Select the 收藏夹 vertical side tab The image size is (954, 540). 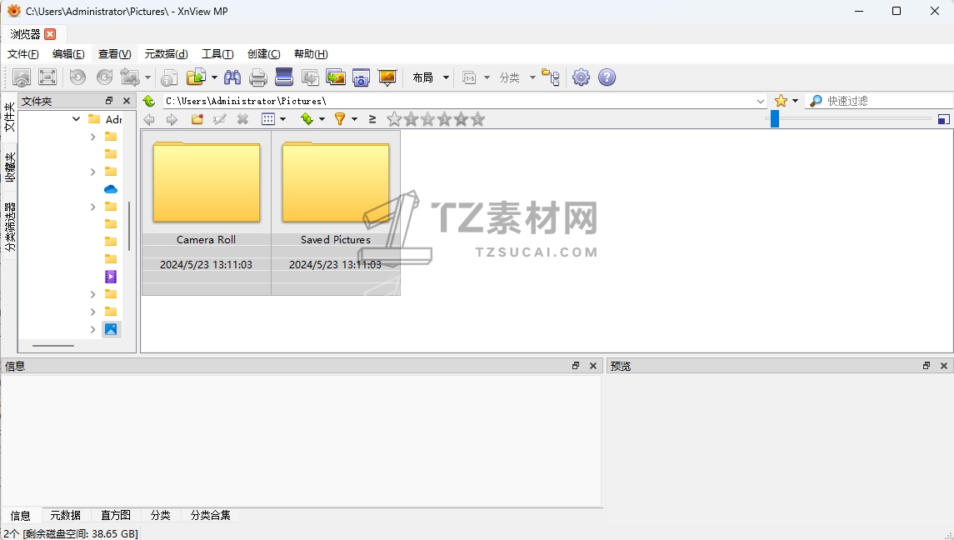(10, 167)
